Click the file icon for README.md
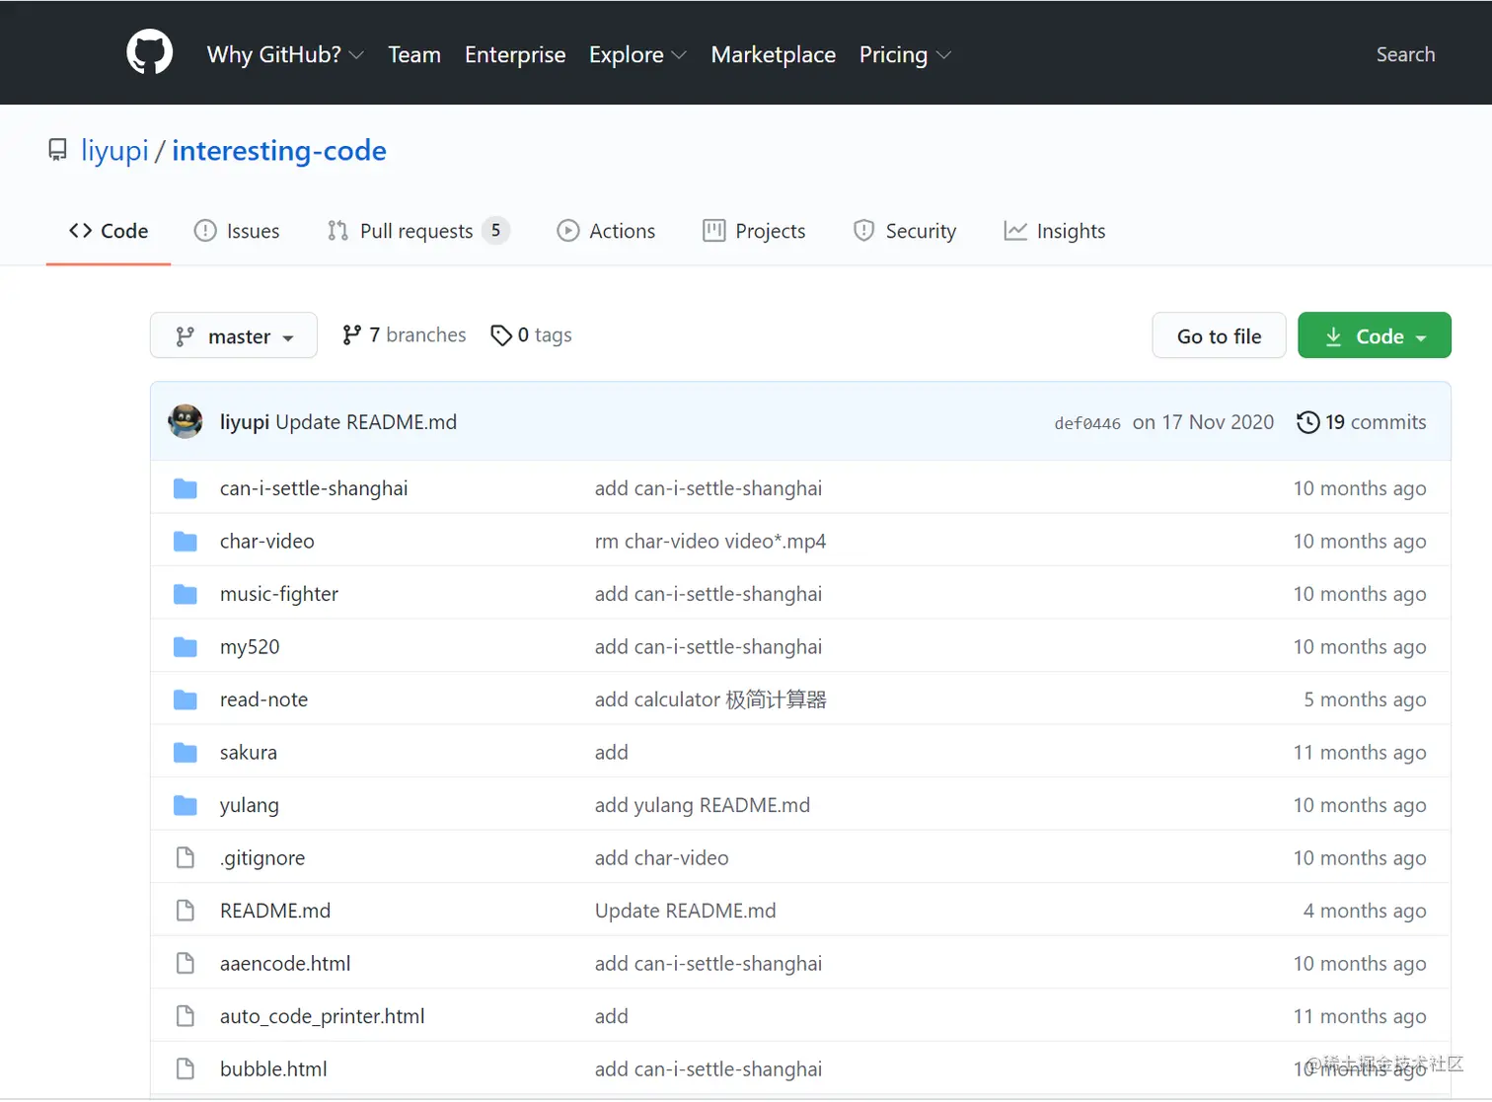Screen dimensions: 1492x1102 point(186,911)
